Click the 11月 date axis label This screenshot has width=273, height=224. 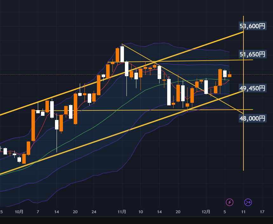click(122, 212)
